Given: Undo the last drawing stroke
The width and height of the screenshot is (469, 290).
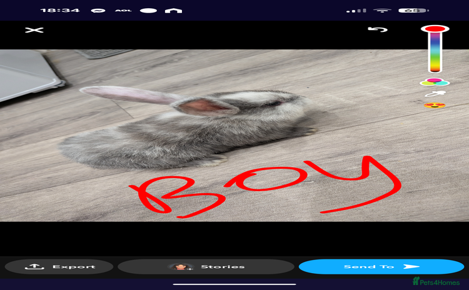Looking at the screenshot, I should [x=378, y=30].
